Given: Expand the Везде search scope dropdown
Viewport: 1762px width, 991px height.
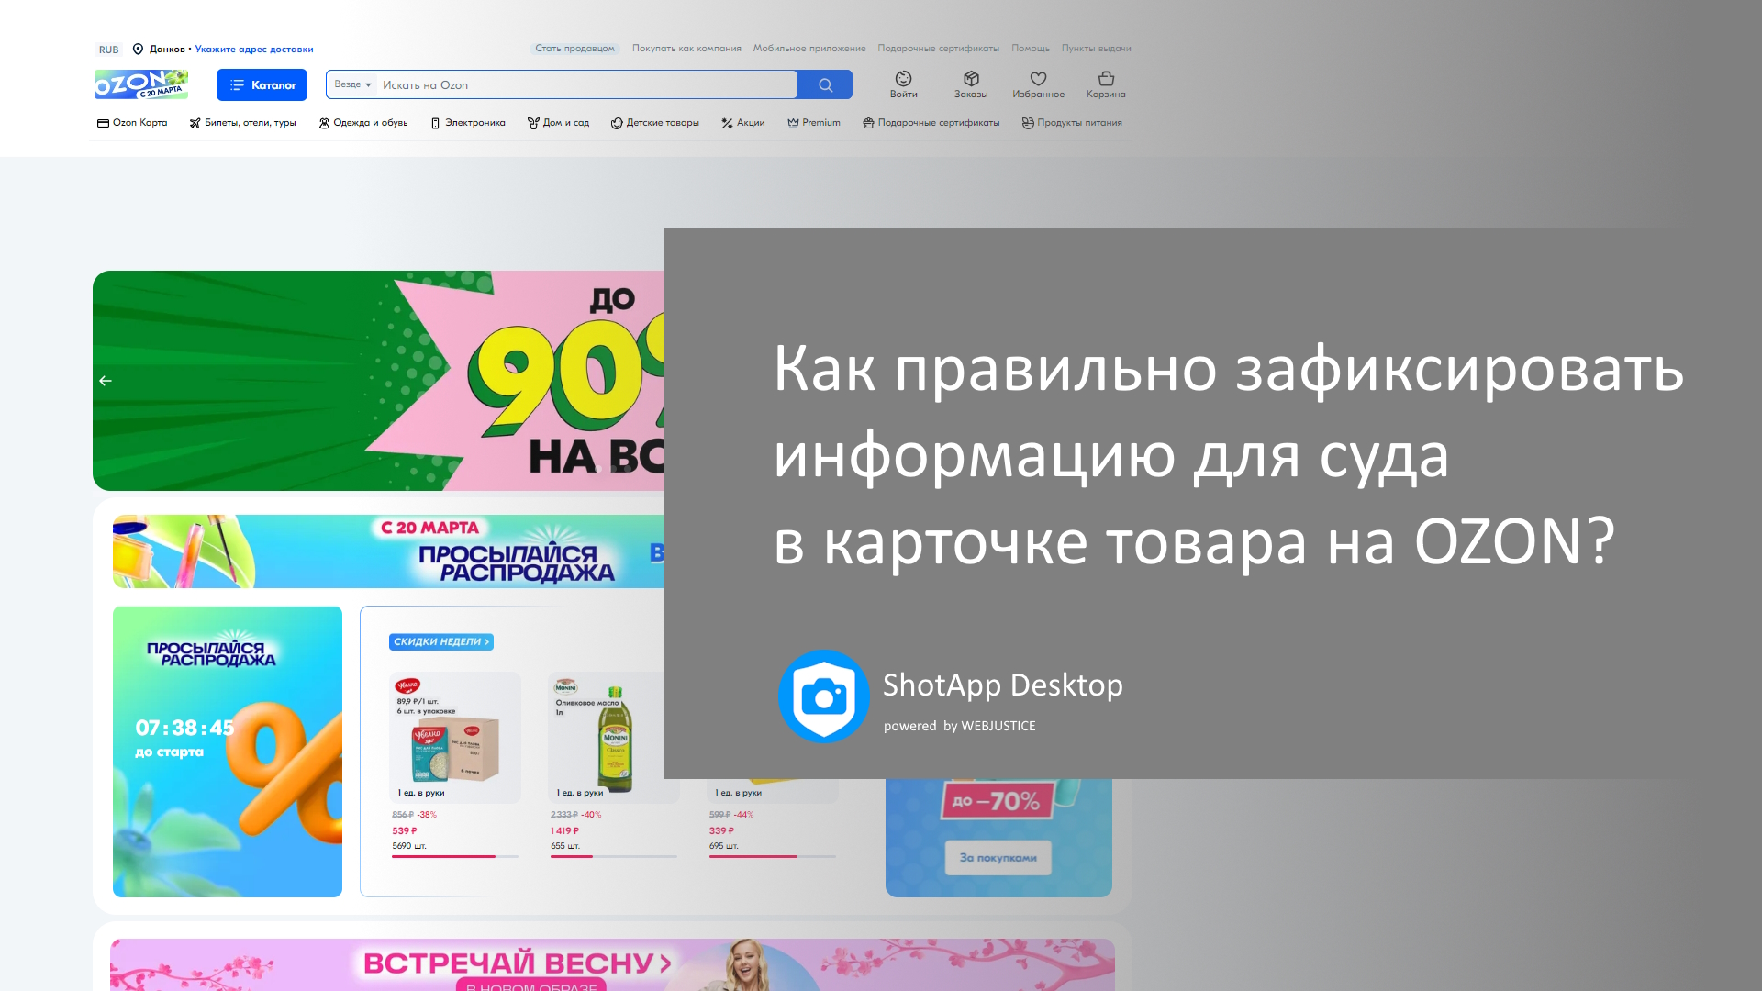Looking at the screenshot, I should [x=352, y=84].
